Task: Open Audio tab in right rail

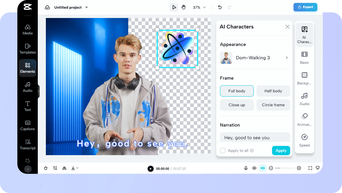Action: (304, 99)
